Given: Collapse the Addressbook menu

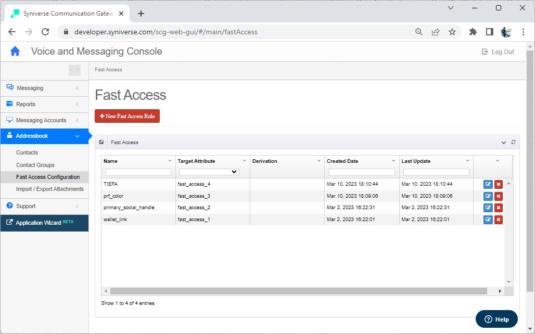Looking at the screenshot, I should [x=44, y=136].
